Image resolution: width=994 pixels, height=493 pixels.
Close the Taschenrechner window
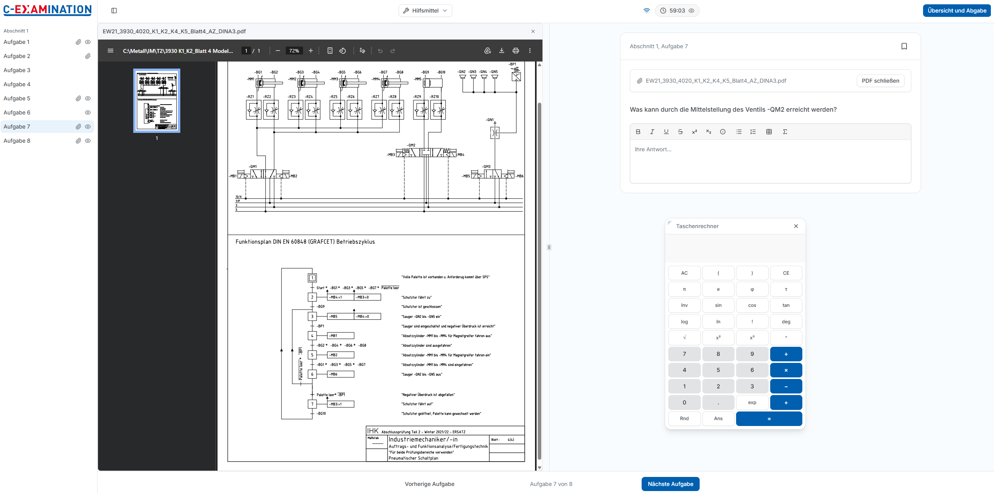coord(796,226)
